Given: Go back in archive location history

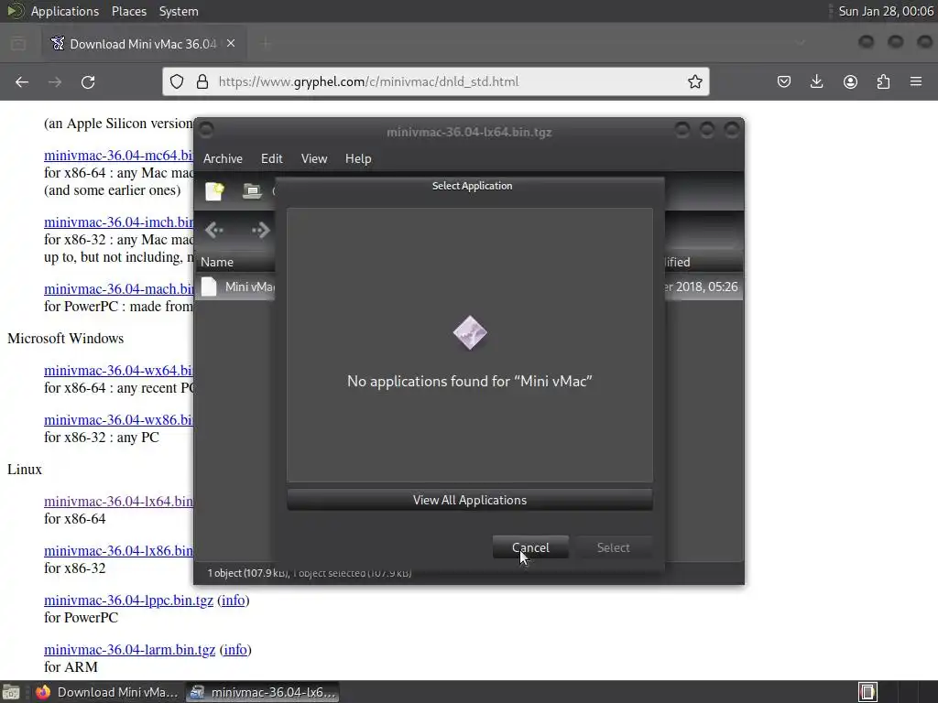Looking at the screenshot, I should click(214, 230).
